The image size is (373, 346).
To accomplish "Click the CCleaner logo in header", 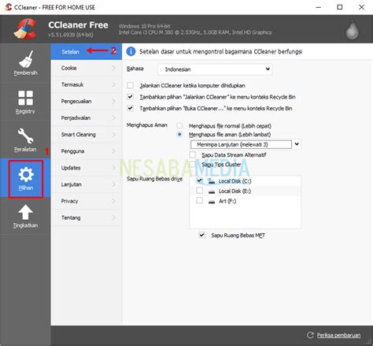I will click(x=25, y=28).
